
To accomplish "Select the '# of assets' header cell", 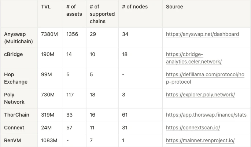I will 74,10.
